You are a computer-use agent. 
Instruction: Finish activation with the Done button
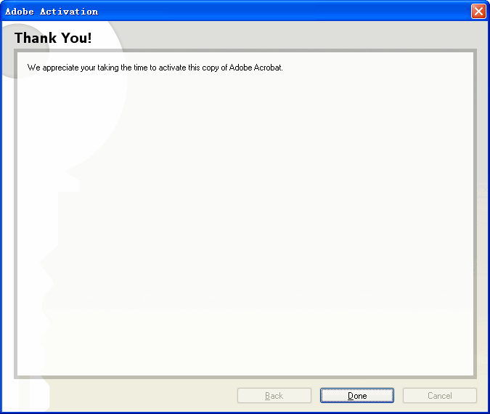[357, 396]
